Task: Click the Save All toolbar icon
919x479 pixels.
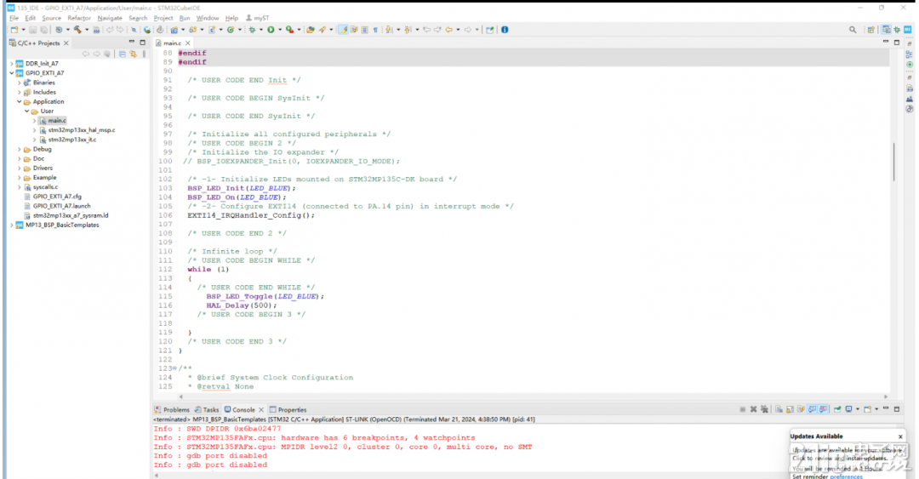Action: point(43,29)
